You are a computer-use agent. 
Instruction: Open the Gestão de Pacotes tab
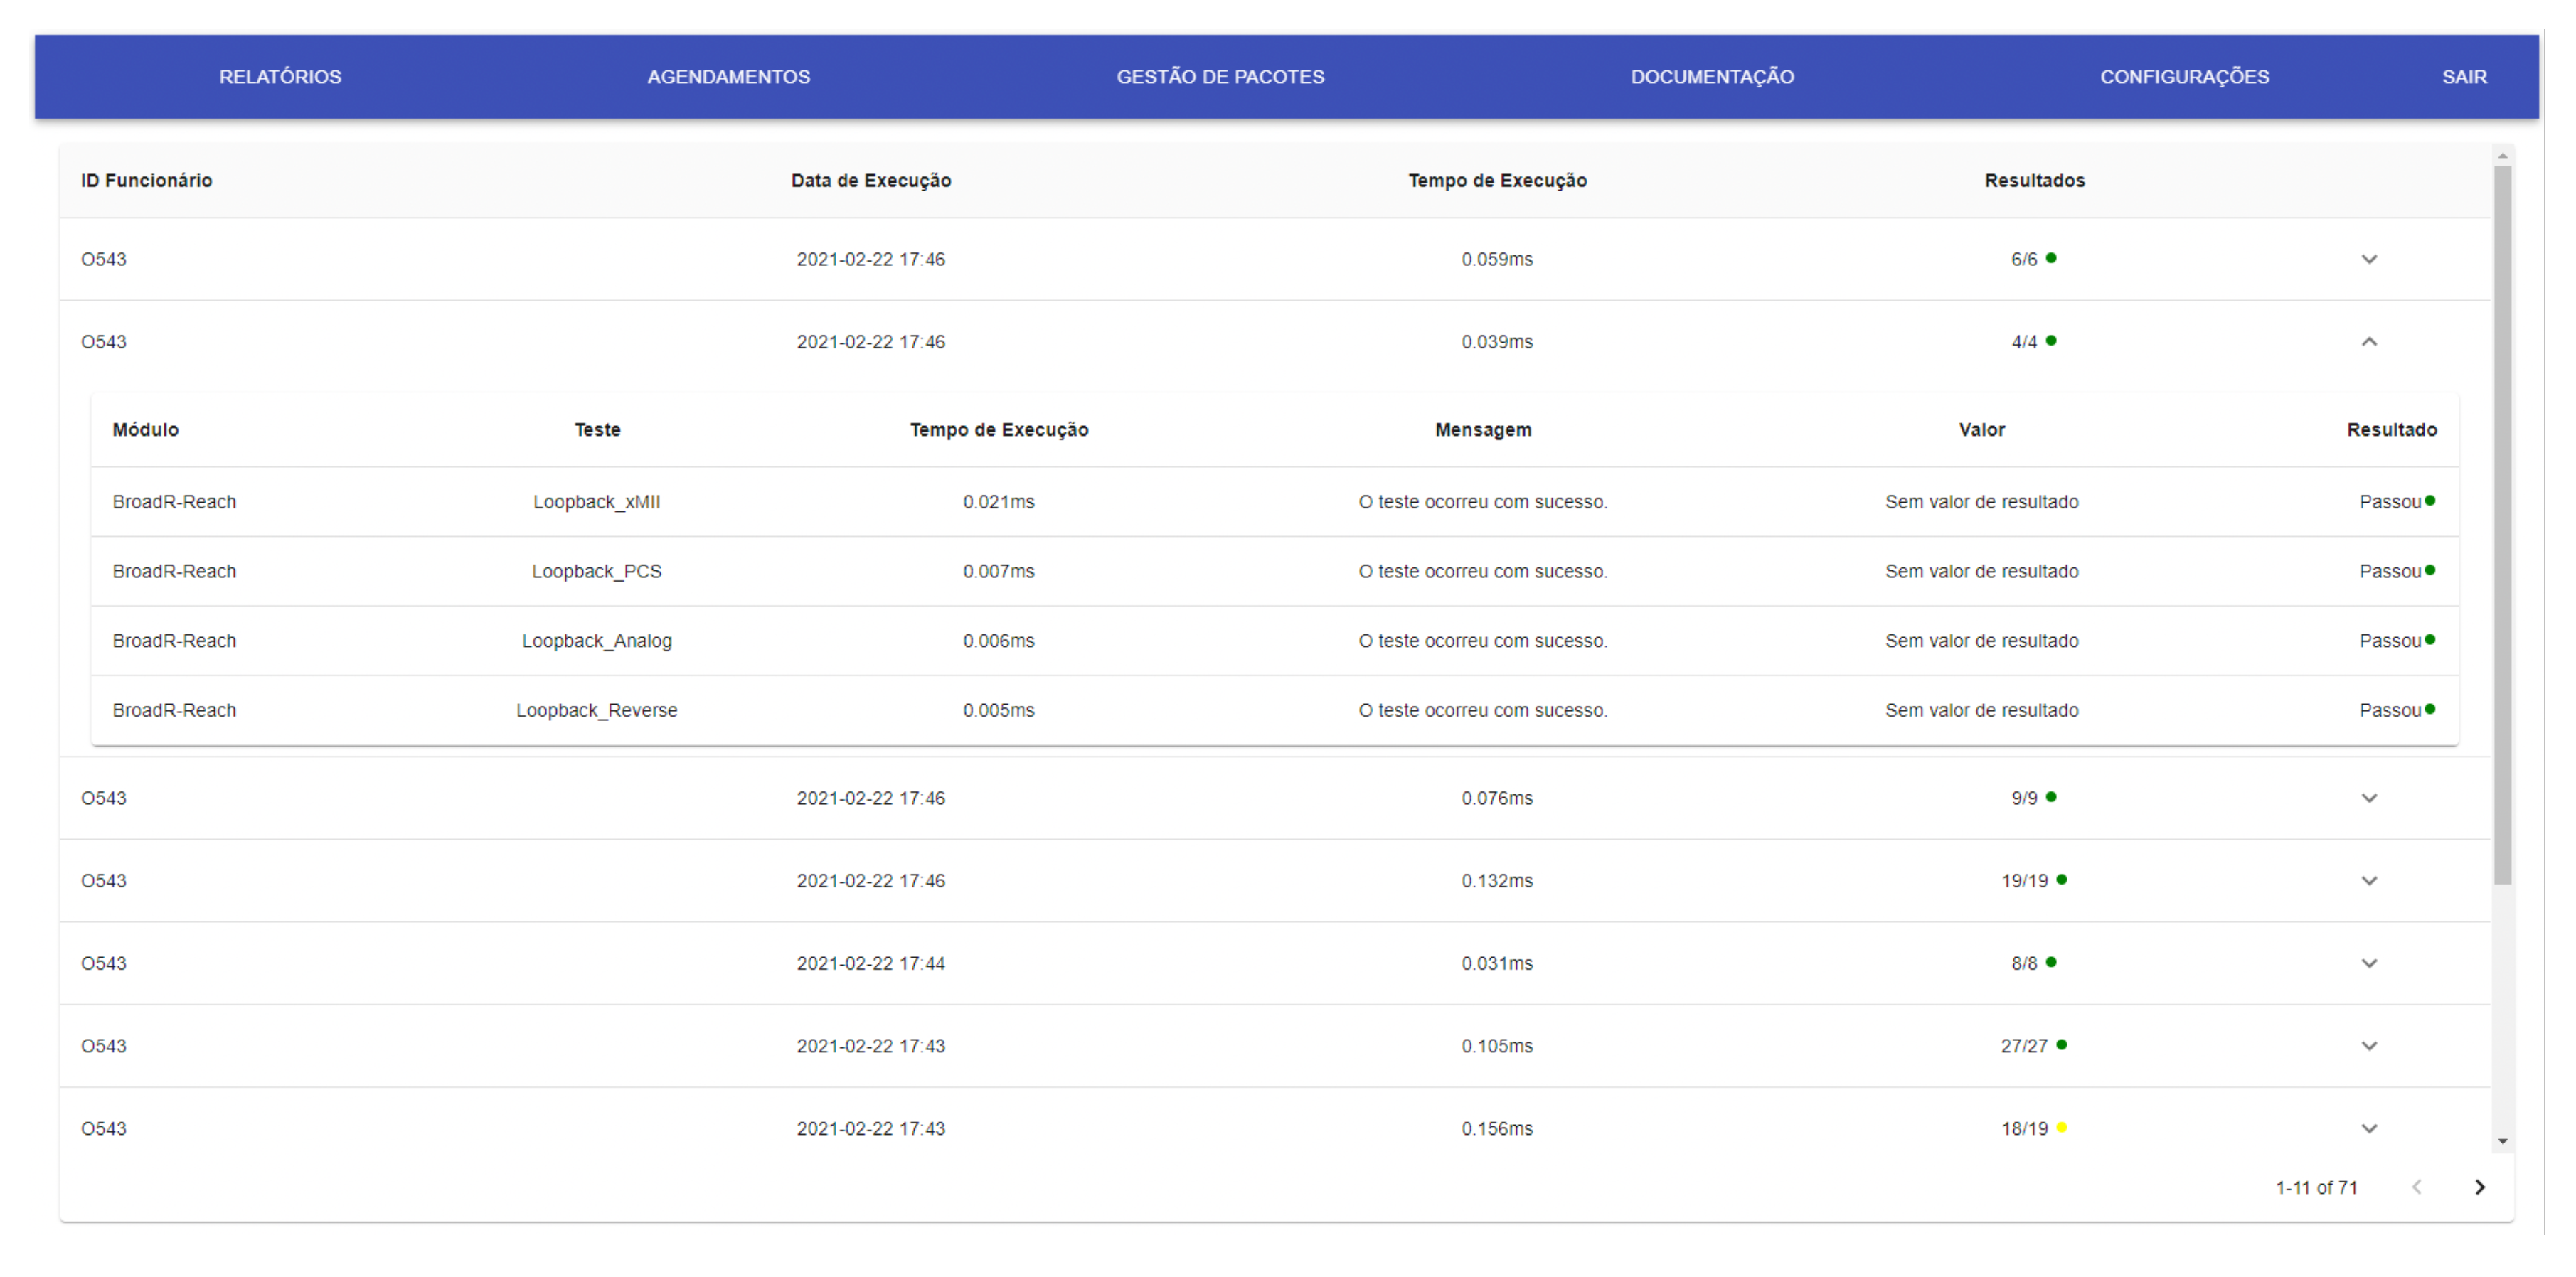coord(1220,77)
